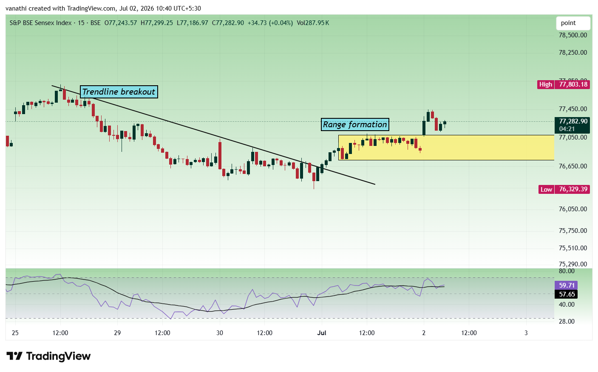Click the Trendline breakout annotation label
Screen dimensions: 598x372
point(119,92)
